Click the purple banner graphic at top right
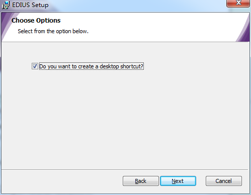251x195 pixels. (x=243, y=29)
